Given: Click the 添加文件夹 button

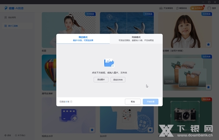Looking at the screenshot, I should (x=118, y=80).
